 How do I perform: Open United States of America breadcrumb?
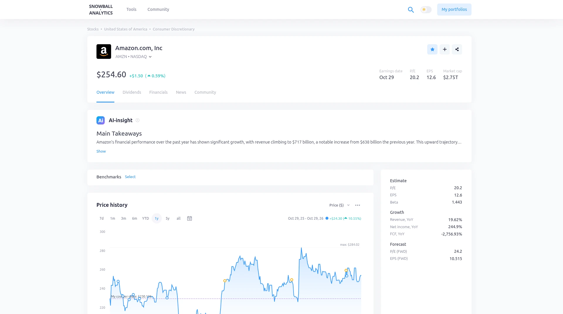(126, 29)
